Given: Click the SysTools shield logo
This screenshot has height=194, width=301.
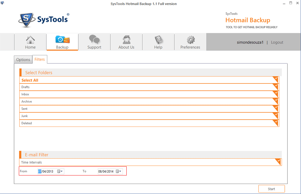Looking at the screenshot, I should (27, 19).
